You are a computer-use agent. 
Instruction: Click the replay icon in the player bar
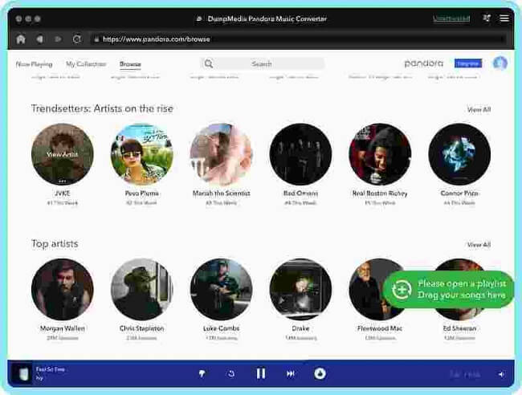click(x=231, y=373)
